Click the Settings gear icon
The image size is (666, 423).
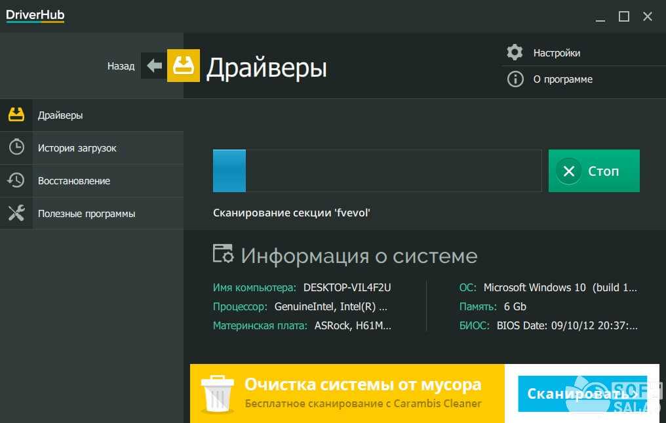click(515, 52)
